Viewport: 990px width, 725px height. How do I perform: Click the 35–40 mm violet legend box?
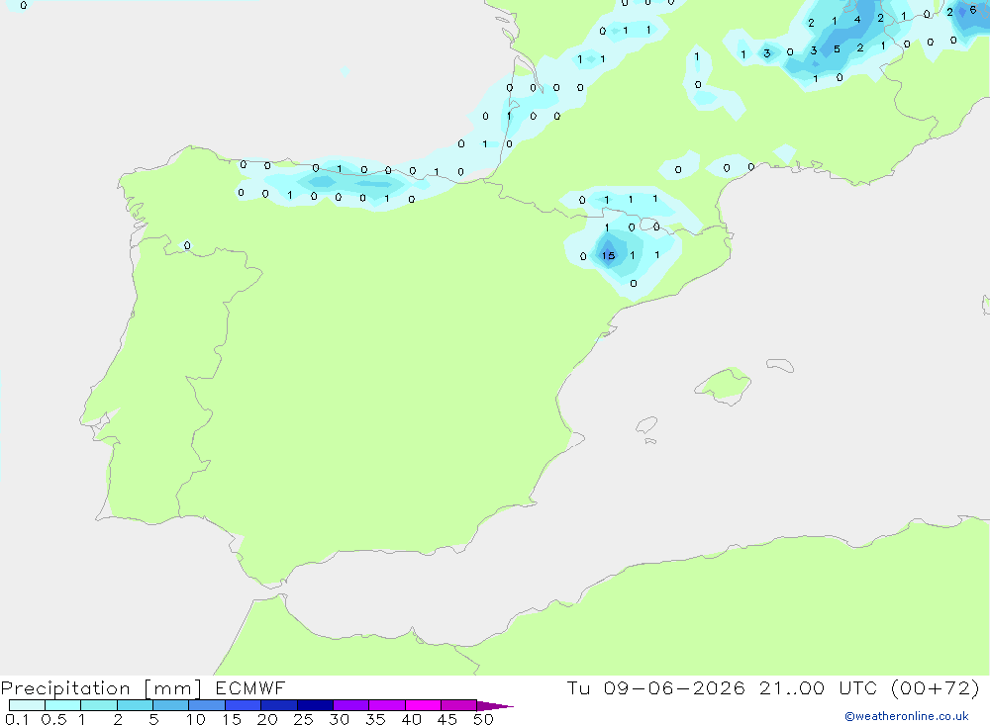[386, 705]
